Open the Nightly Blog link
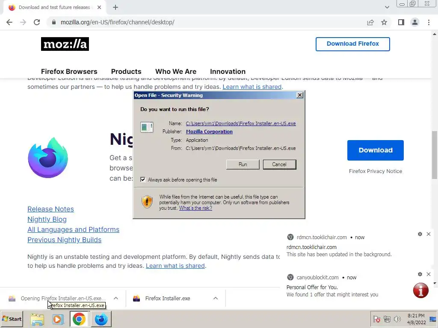438x328 pixels. [47, 219]
